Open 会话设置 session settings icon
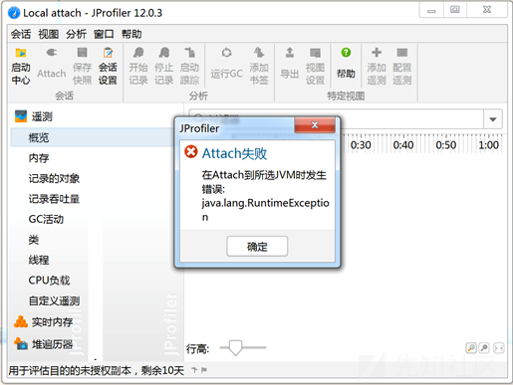Image resolution: width=513 pixels, height=385 pixels. pos(108,53)
